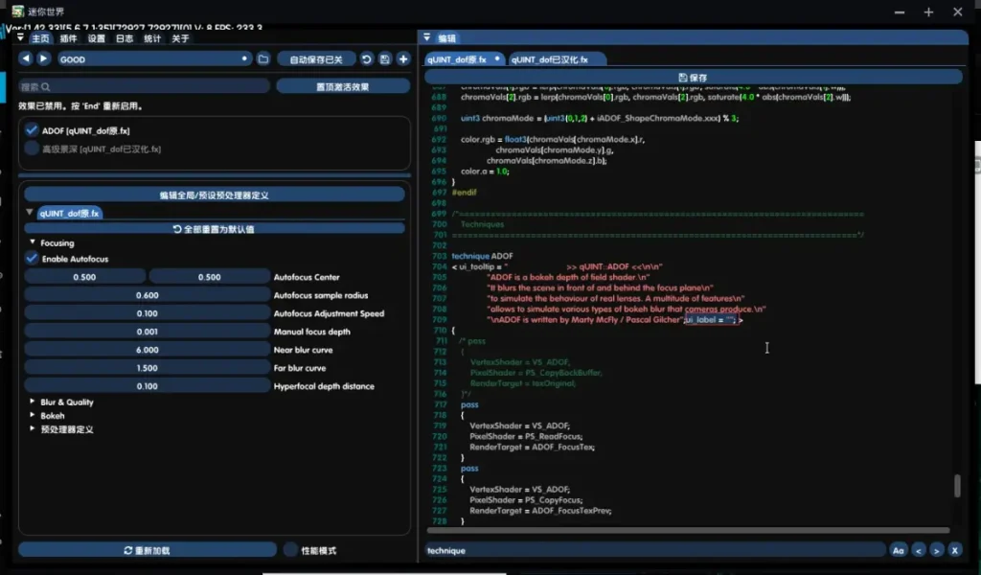Open the preset folder browser icon

263,59
